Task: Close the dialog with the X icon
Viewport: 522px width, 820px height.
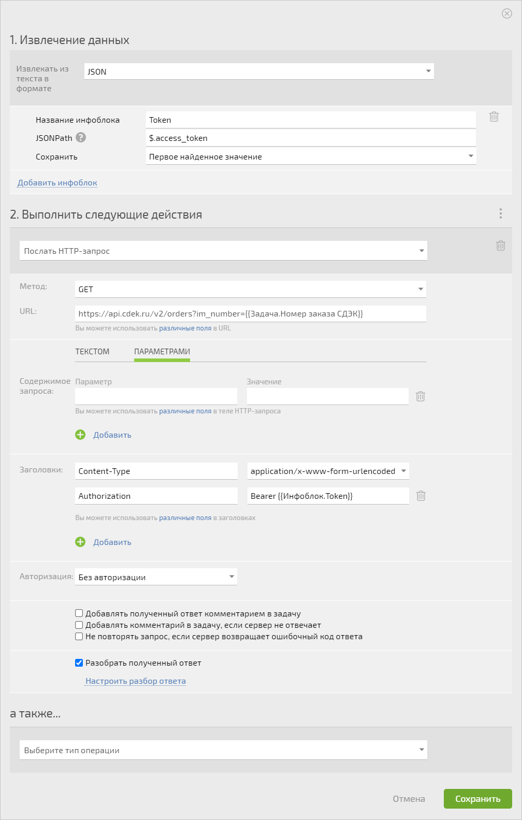Action: pos(507,13)
